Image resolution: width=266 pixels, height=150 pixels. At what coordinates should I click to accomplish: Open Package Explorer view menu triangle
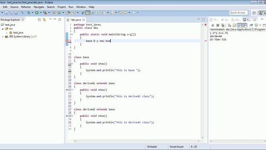click(50, 19)
